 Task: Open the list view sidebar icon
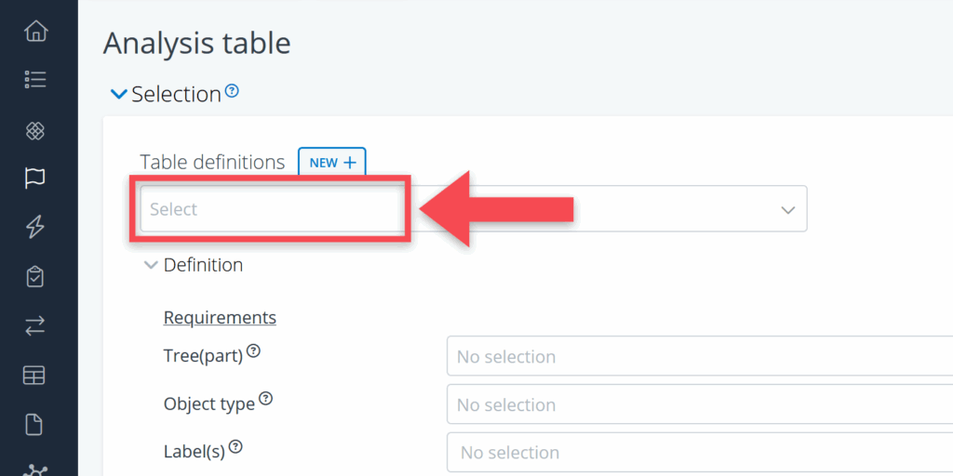click(x=35, y=80)
